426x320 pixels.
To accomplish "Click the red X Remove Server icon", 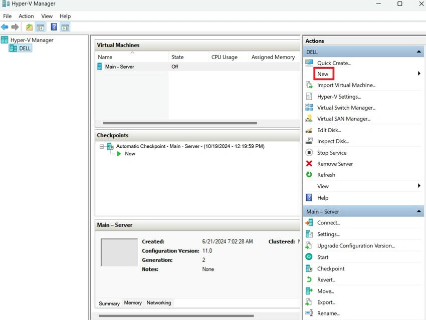I will coord(309,164).
